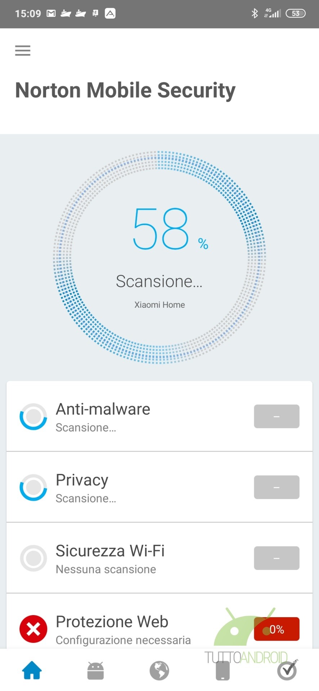Viewport: 319px width, 691px height.
Task: Open the globe web protection tab
Action: 159,670
